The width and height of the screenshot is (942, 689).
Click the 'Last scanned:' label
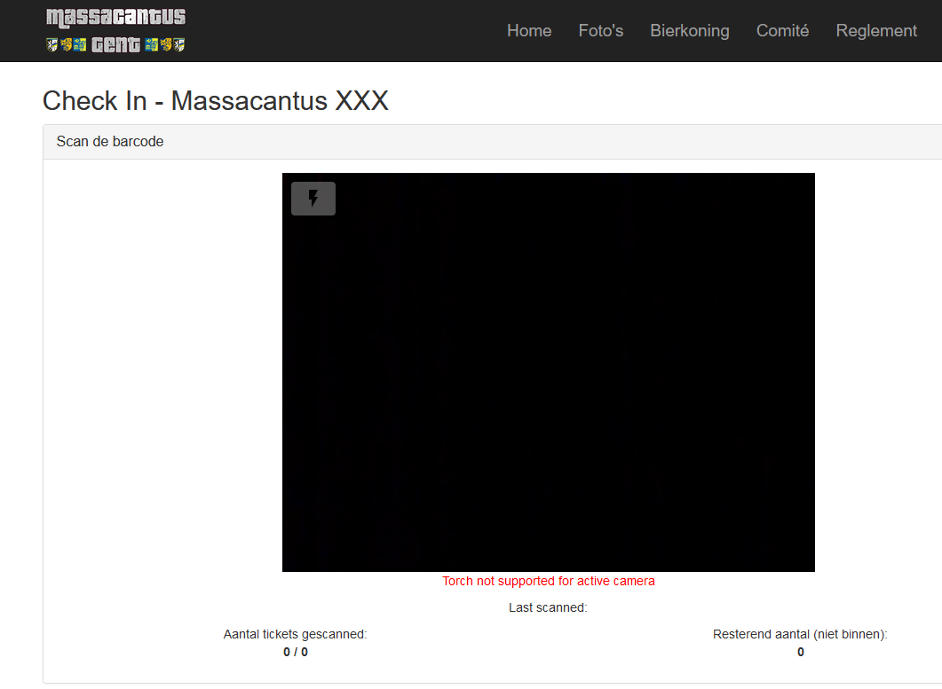click(x=548, y=608)
